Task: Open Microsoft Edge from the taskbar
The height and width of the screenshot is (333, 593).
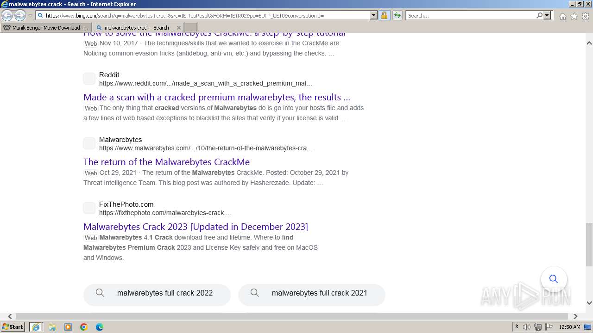Action: click(x=99, y=327)
